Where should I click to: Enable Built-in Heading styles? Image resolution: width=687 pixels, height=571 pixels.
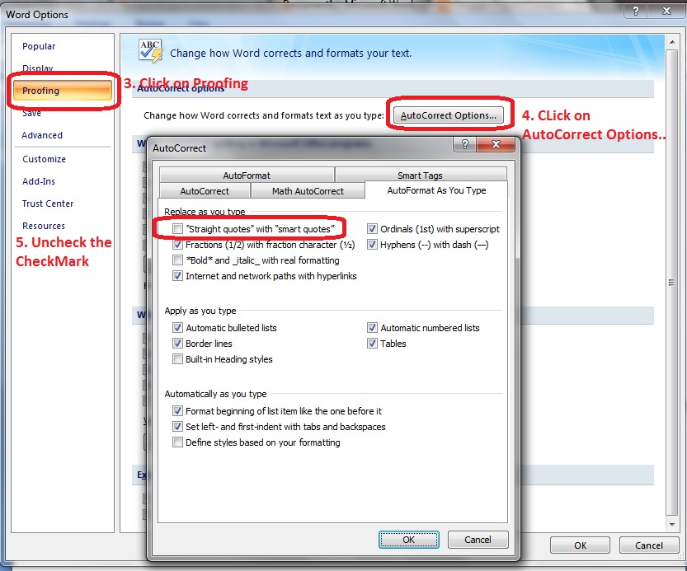coord(178,358)
